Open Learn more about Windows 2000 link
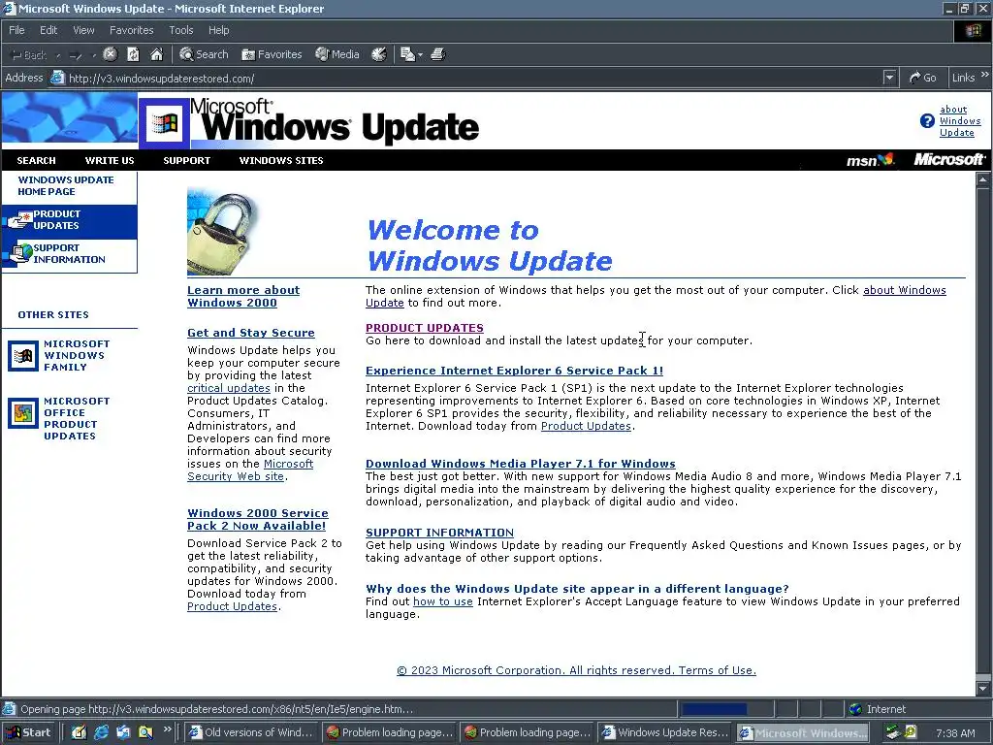The height and width of the screenshot is (745, 993). pos(243,296)
